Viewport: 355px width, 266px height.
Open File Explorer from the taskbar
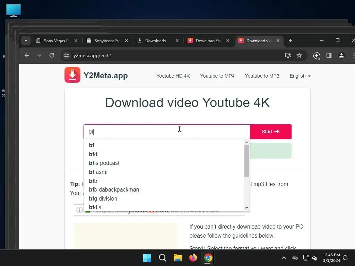click(178, 258)
